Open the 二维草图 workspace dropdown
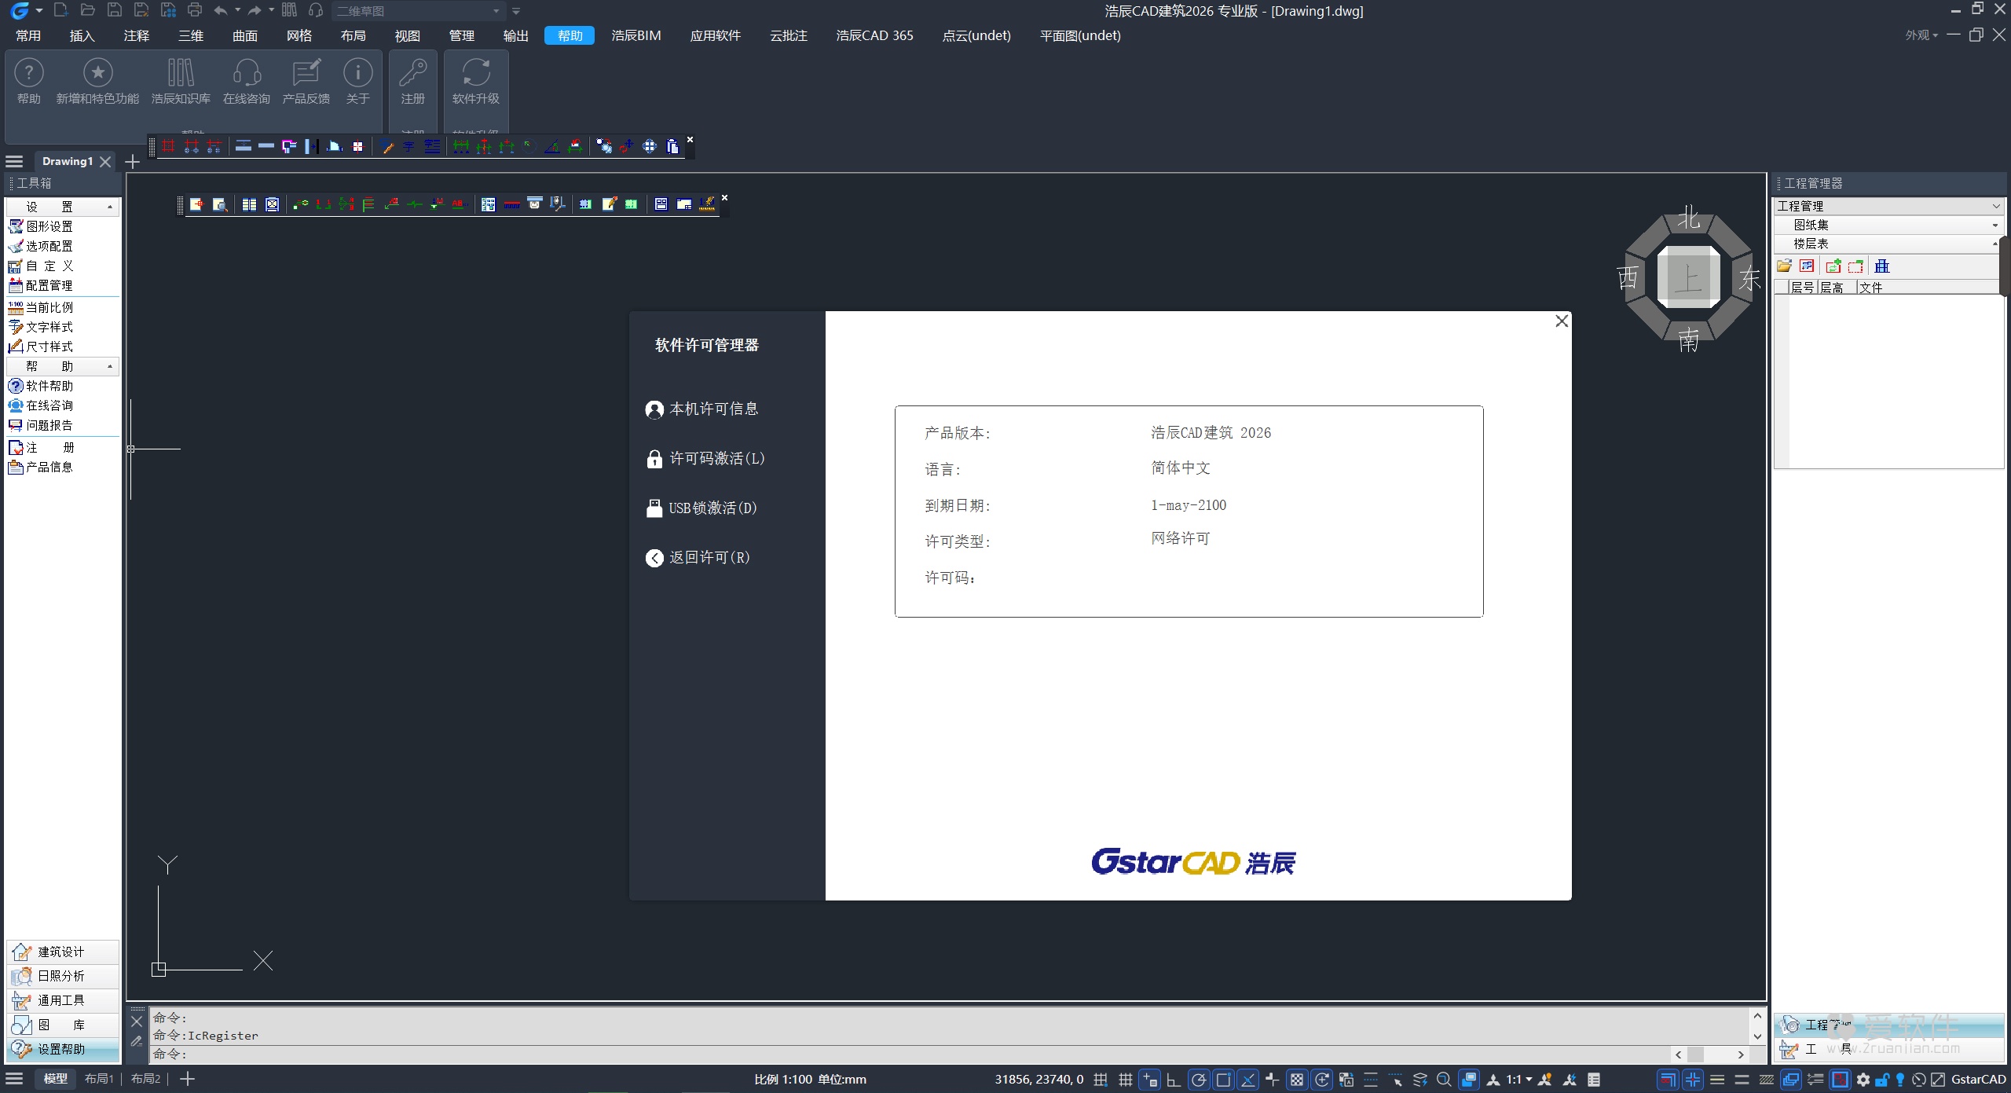The height and width of the screenshot is (1093, 2011). tap(496, 11)
